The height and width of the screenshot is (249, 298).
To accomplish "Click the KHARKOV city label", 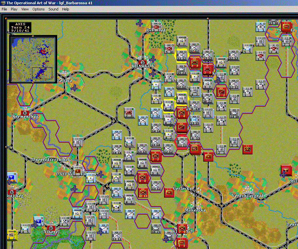I will click(143, 66).
